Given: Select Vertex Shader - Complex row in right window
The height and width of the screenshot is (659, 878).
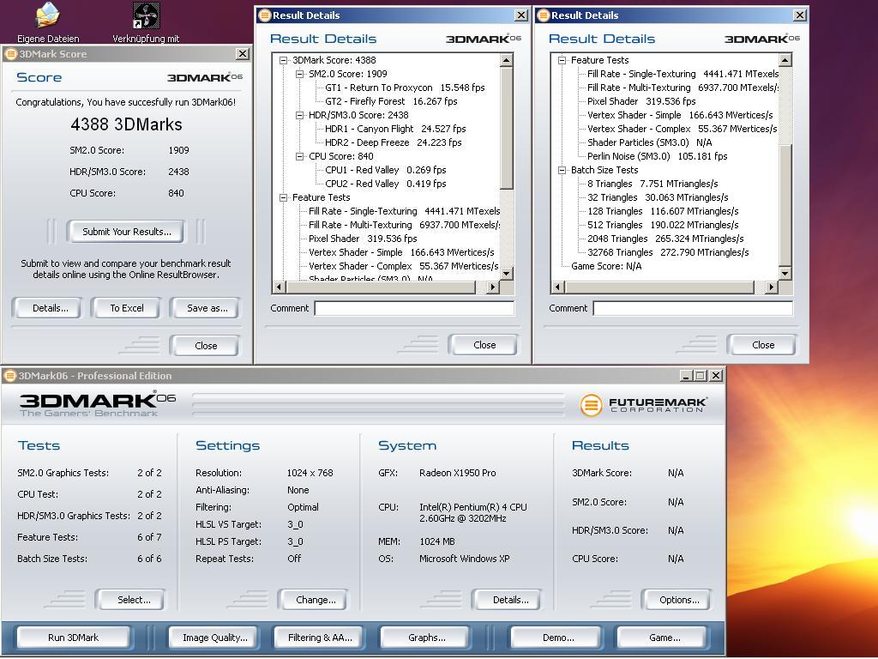Looking at the screenshot, I should pos(682,129).
